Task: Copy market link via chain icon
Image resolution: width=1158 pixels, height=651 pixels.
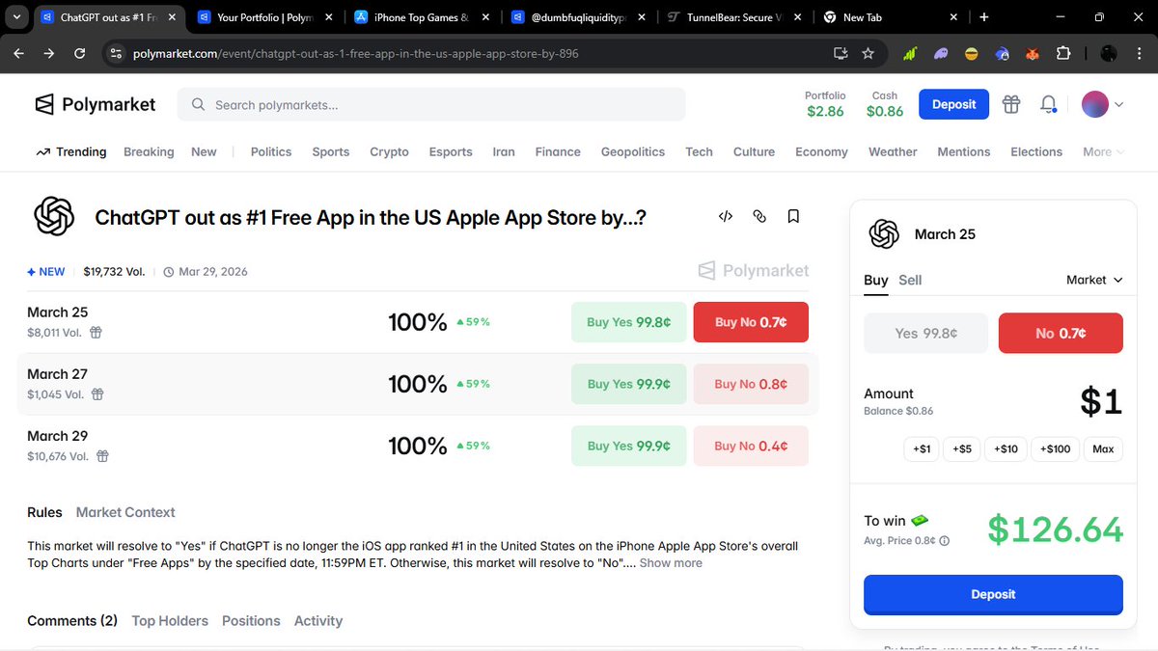Action: [759, 217]
